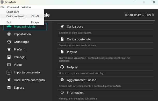Click the file icon beside Carica contenuto
The height and width of the screenshot is (101, 158).
click(62, 39)
